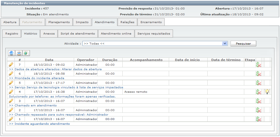
Task: Click the Data column header
Action: tap(49, 60)
